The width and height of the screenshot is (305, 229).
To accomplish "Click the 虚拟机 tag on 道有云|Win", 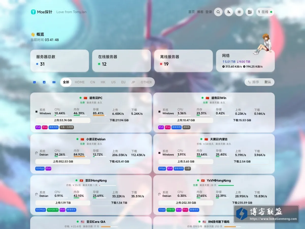I will pyautogui.click(x=186, y=127).
